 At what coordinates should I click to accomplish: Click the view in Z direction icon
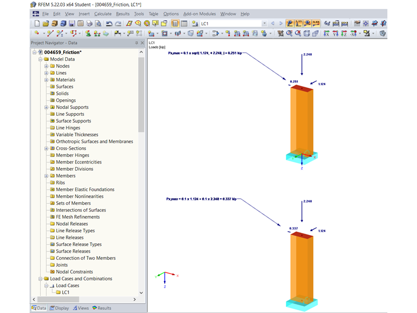tap(344, 33)
